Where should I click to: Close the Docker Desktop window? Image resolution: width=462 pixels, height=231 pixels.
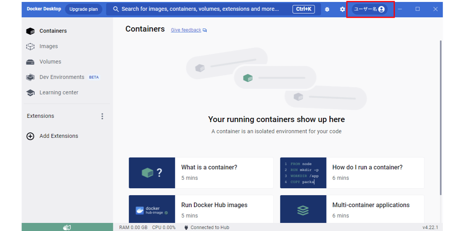435,9
